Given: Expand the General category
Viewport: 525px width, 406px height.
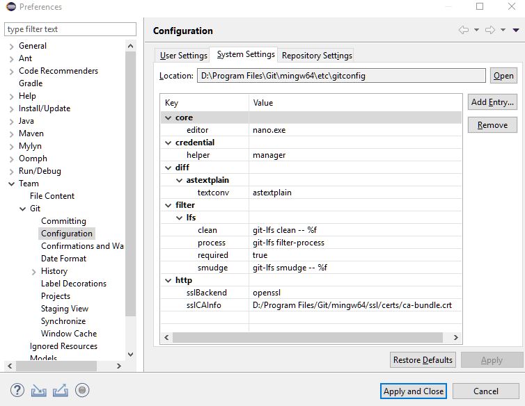Looking at the screenshot, I should pos(11,47).
